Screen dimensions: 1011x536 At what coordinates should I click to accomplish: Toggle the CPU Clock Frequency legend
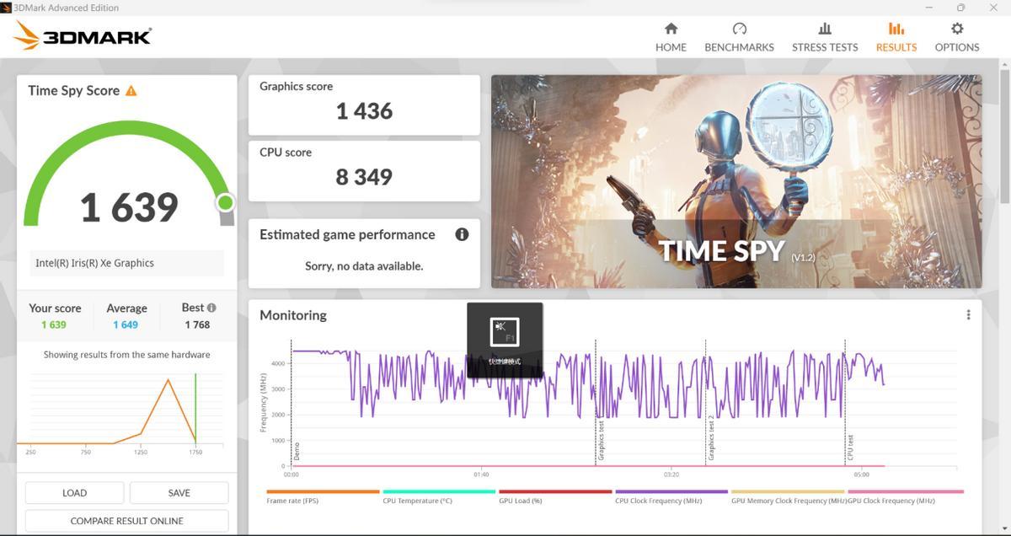(671, 496)
